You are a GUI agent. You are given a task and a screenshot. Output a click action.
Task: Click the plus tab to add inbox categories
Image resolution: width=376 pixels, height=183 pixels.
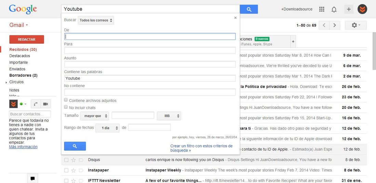click(293, 41)
